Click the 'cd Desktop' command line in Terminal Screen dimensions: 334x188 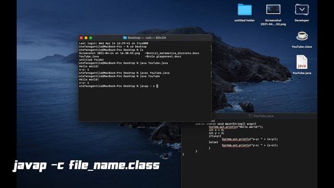point(113,46)
